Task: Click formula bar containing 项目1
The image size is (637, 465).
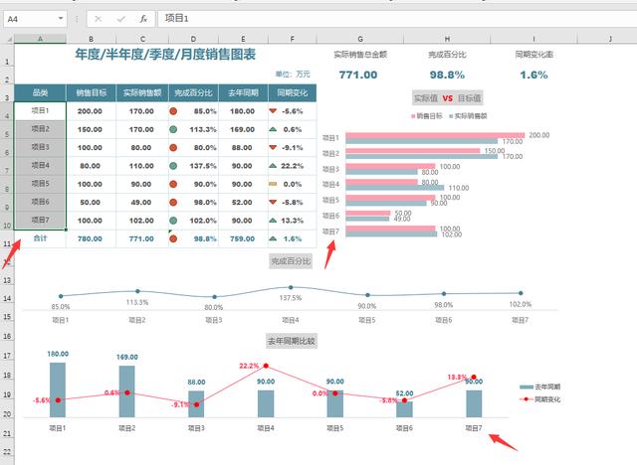Action: pyautogui.click(x=388, y=19)
